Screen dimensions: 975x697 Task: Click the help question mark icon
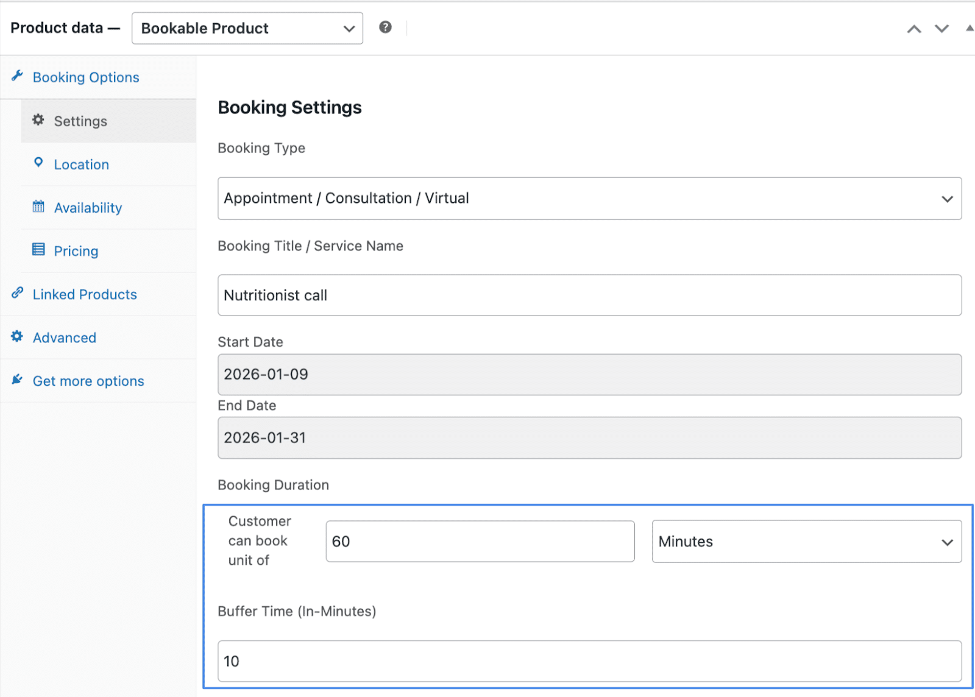pos(385,27)
